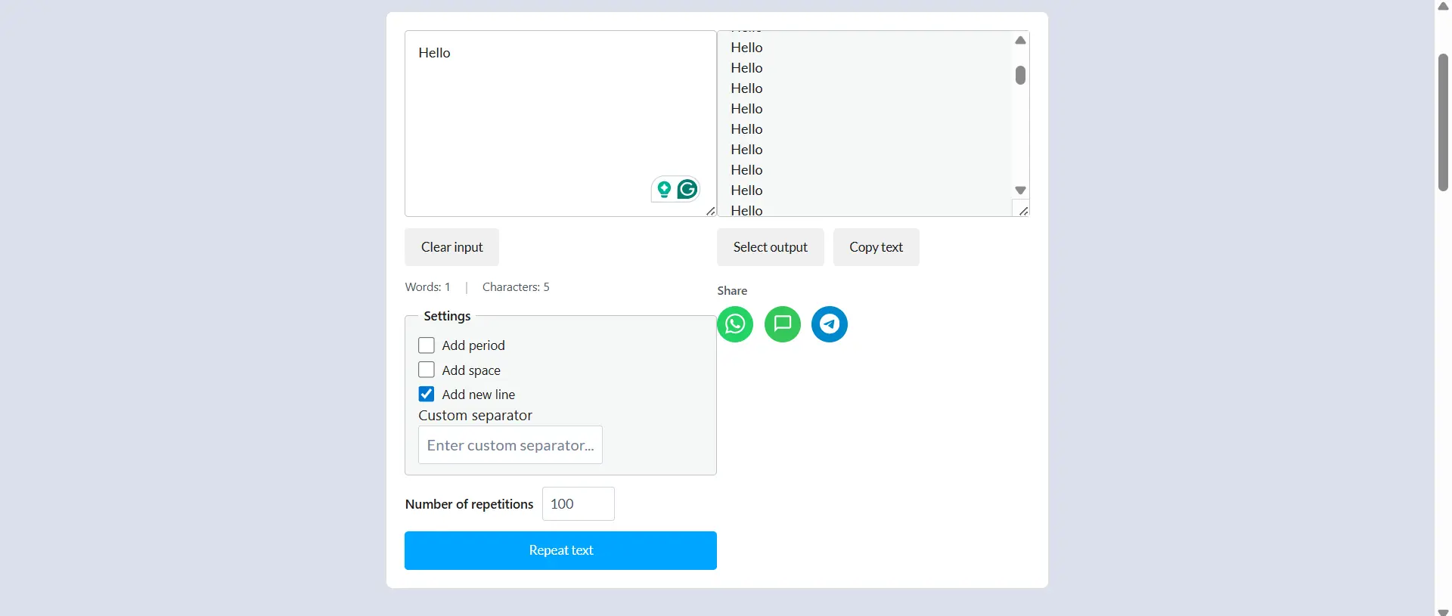Viewport: 1452px width, 616px height.
Task: Click into the Hello input textarea
Action: (560, 123)
